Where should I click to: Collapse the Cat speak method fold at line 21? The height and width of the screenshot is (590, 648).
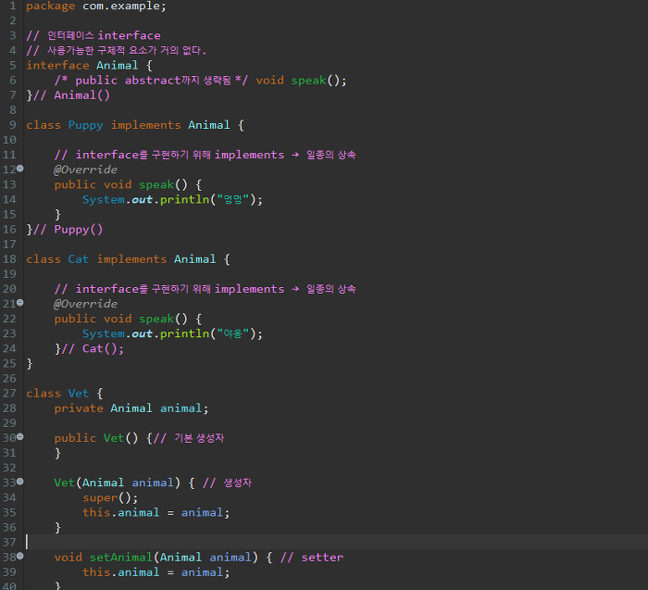coord(20,303)
